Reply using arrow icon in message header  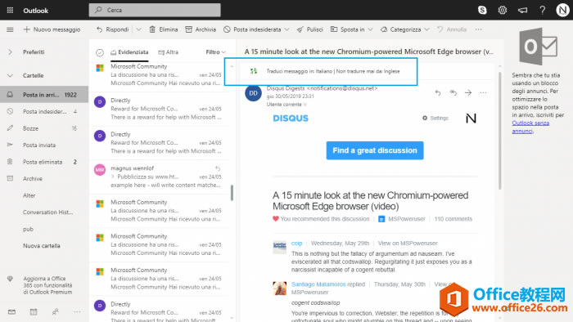(438, 92)
